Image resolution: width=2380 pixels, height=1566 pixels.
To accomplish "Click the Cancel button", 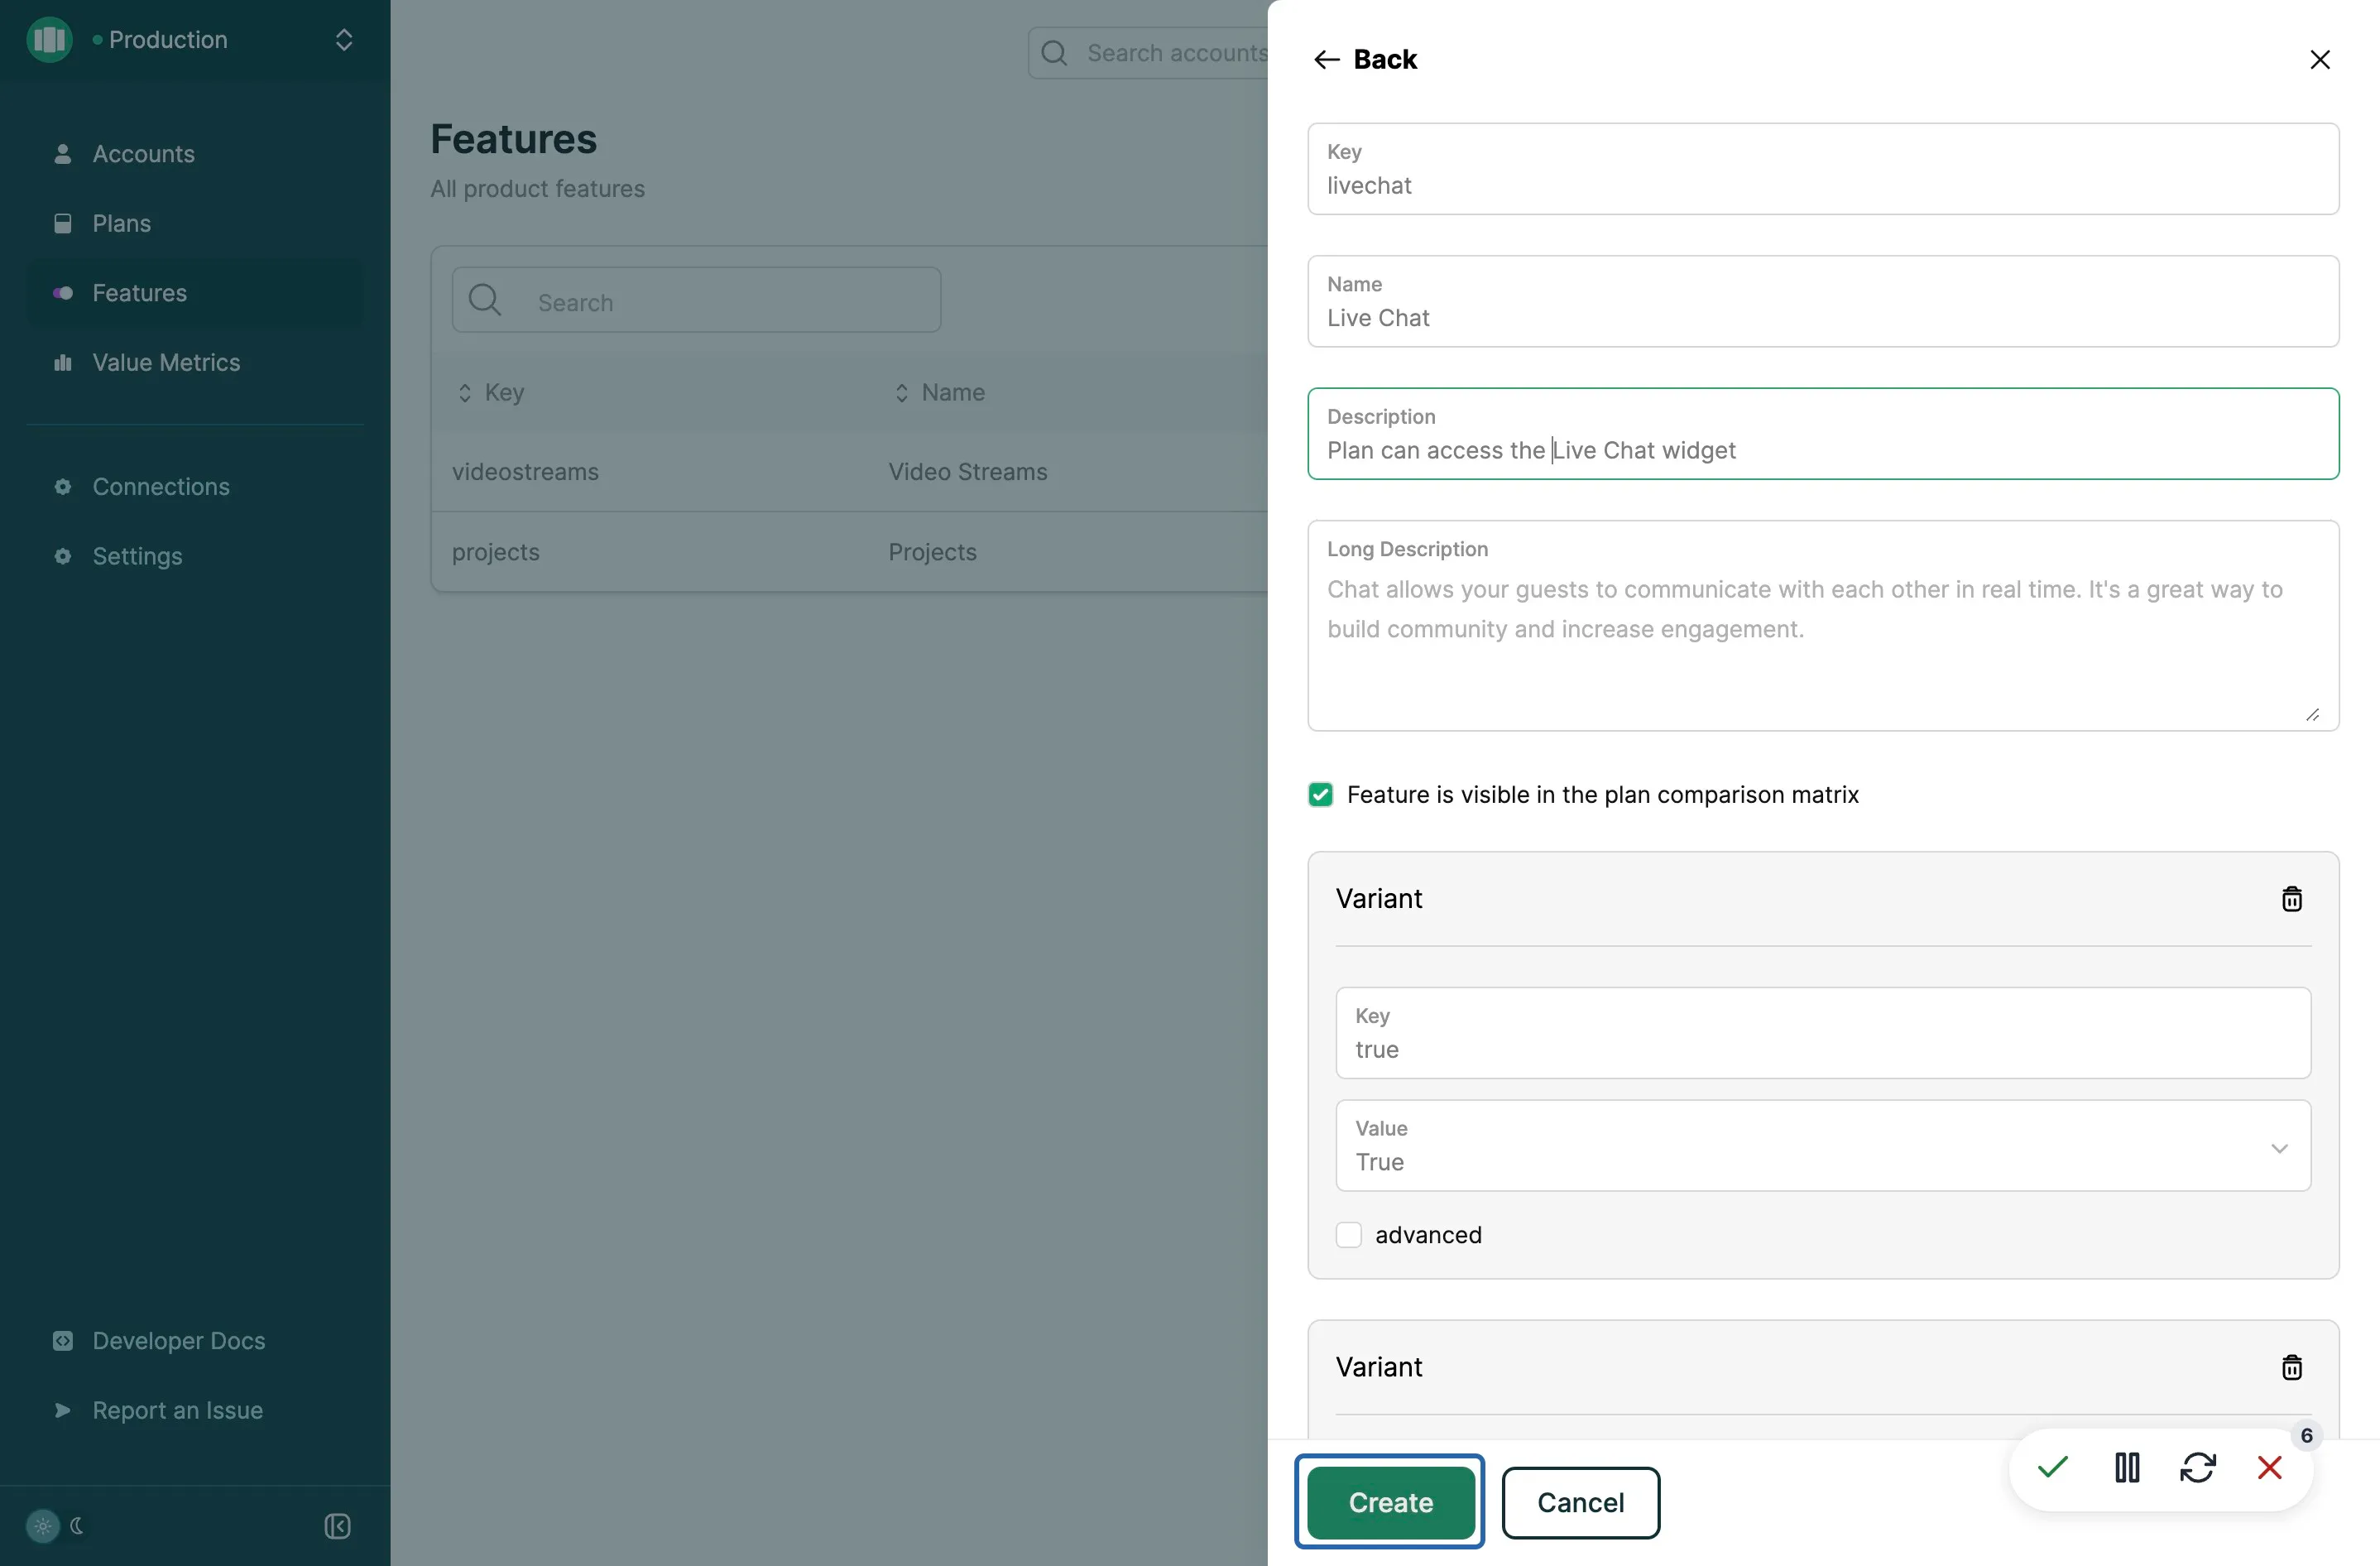I will pyautogui.click(x=1580, y=1502).
